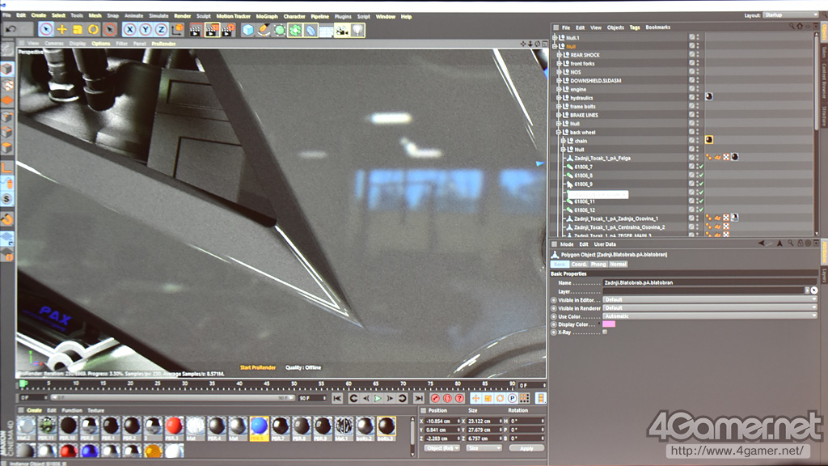The height and width of the screenshot is (466, 828).
Task: Switch to Coord. attribute tab
Action: 579,265
